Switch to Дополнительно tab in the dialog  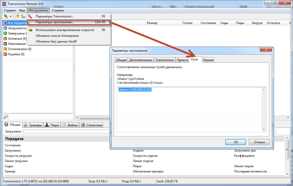(x=141, y=60)
